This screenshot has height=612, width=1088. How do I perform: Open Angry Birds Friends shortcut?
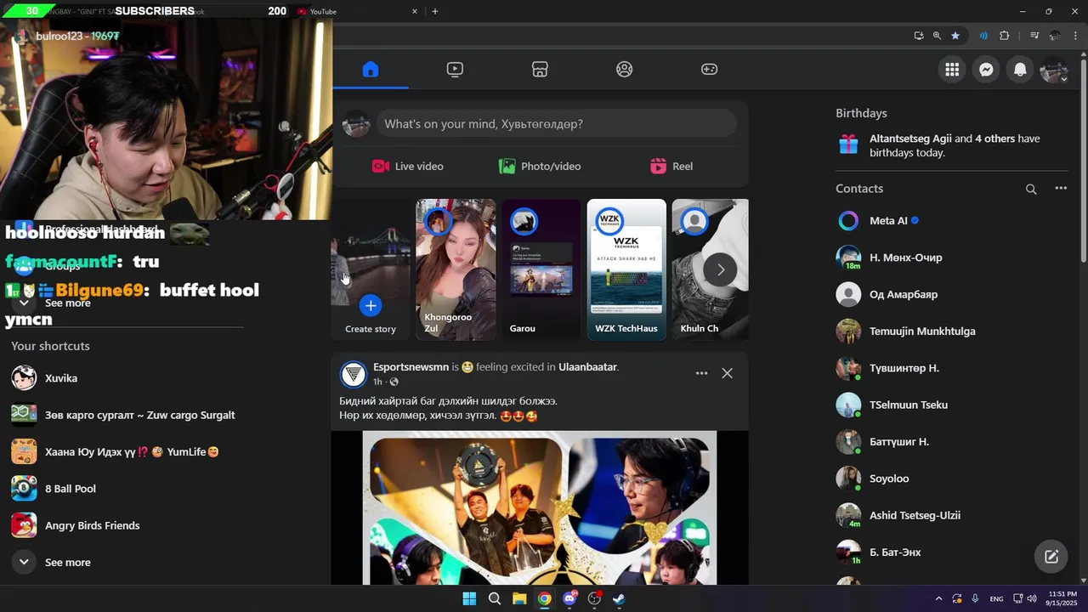pos(127,525)
